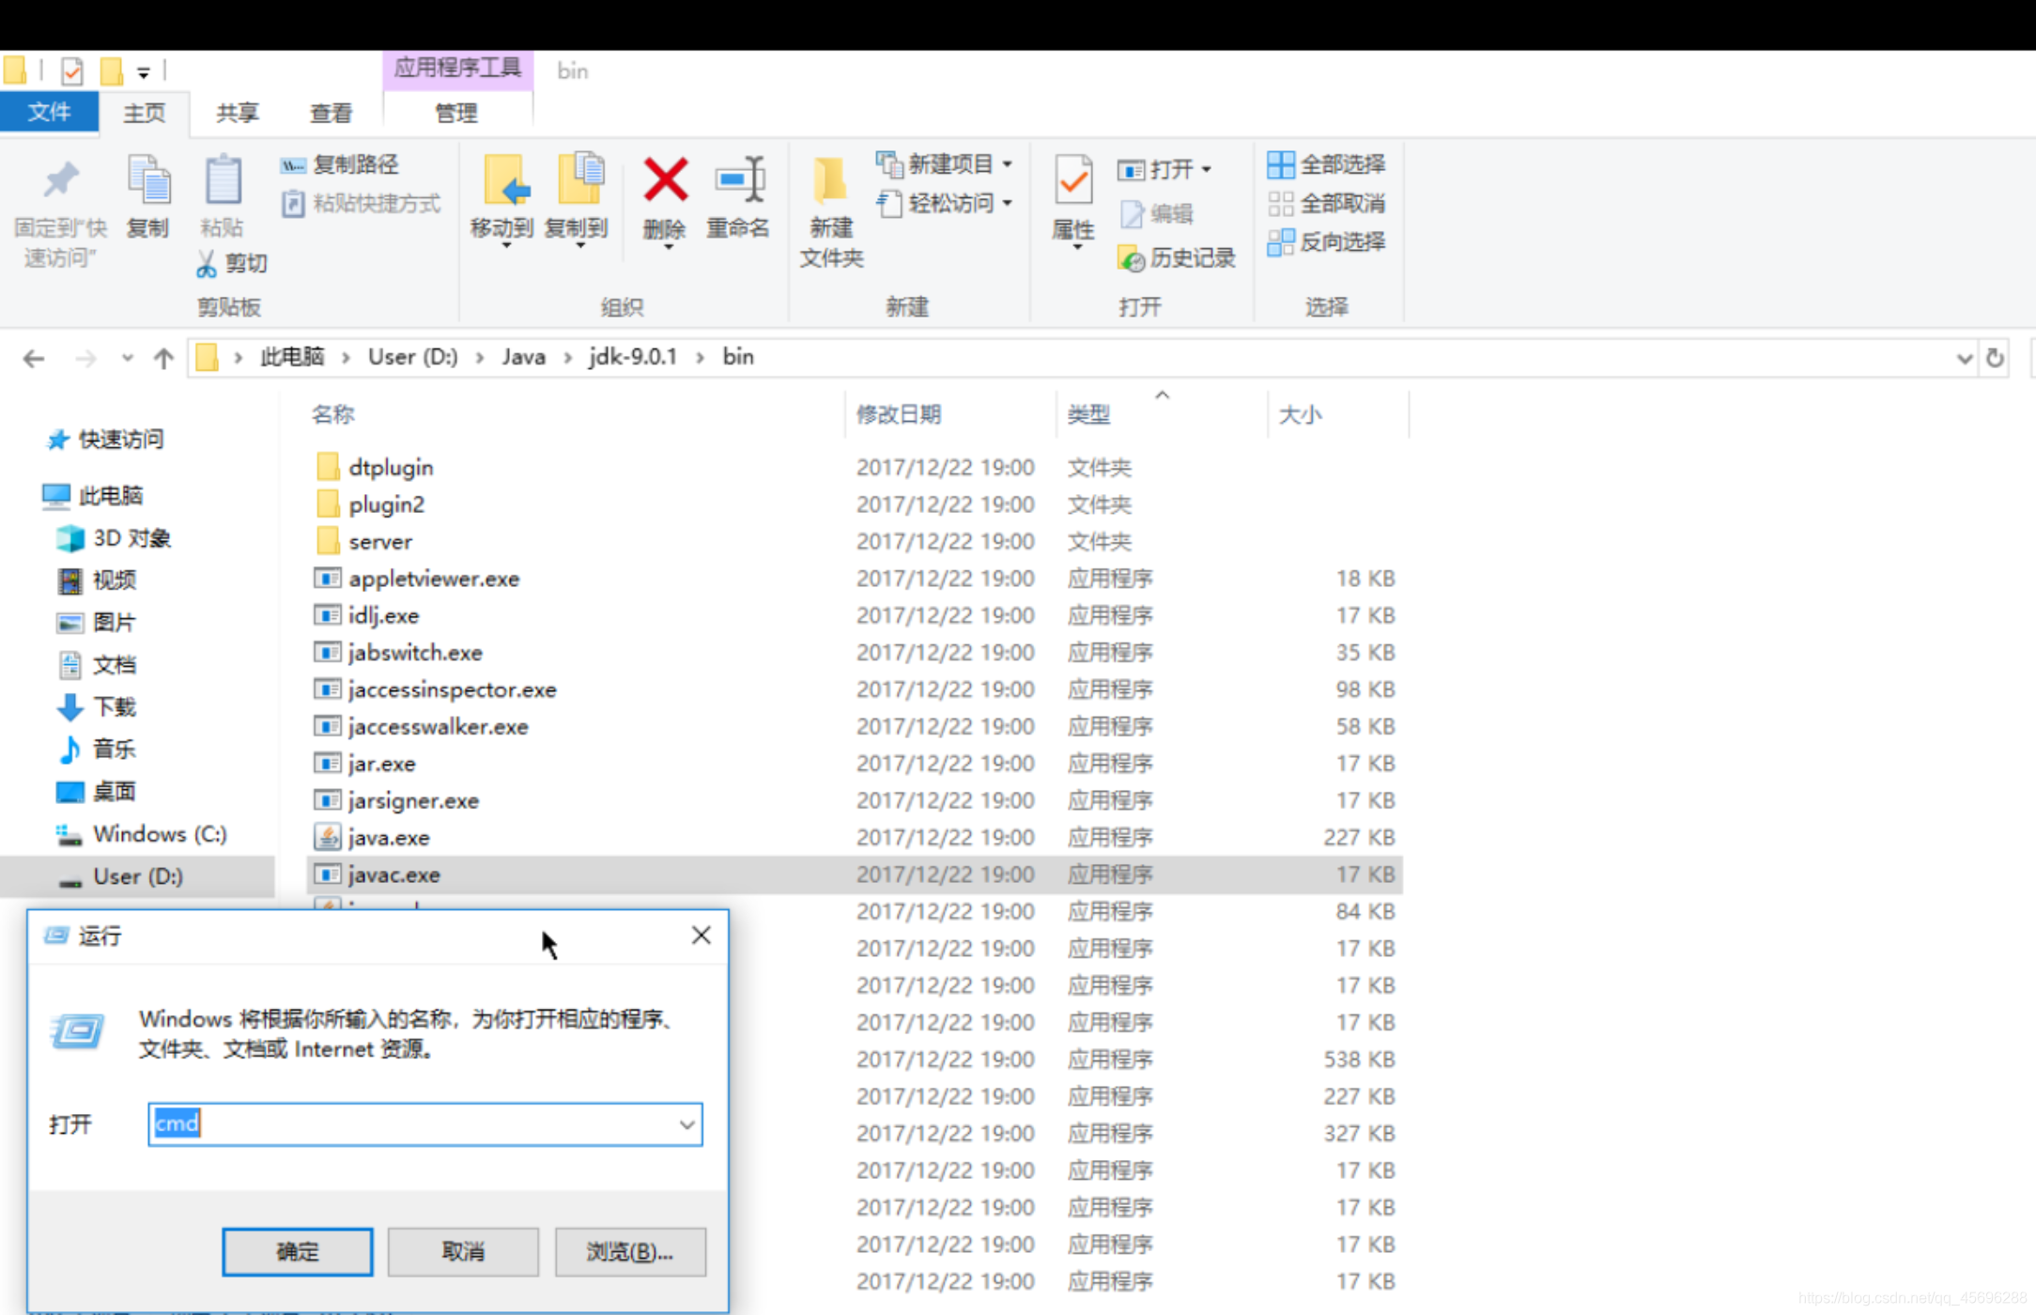Viewport: 2036px width, 1315px height.
Task: Click the Rename (重命名) icon
Action: pos(740,178)
